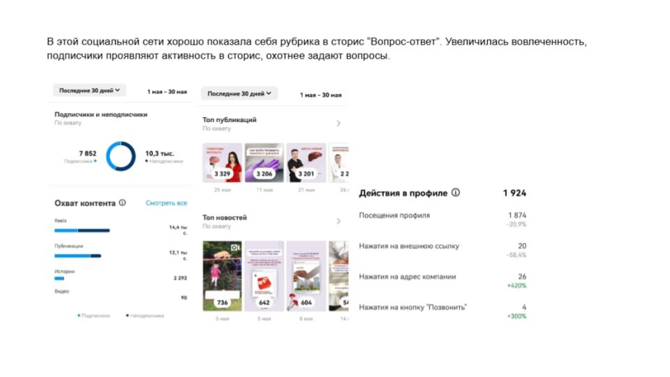670x377 pixels.
Task: Click the '+420%' change value
Action: (516, 286)
